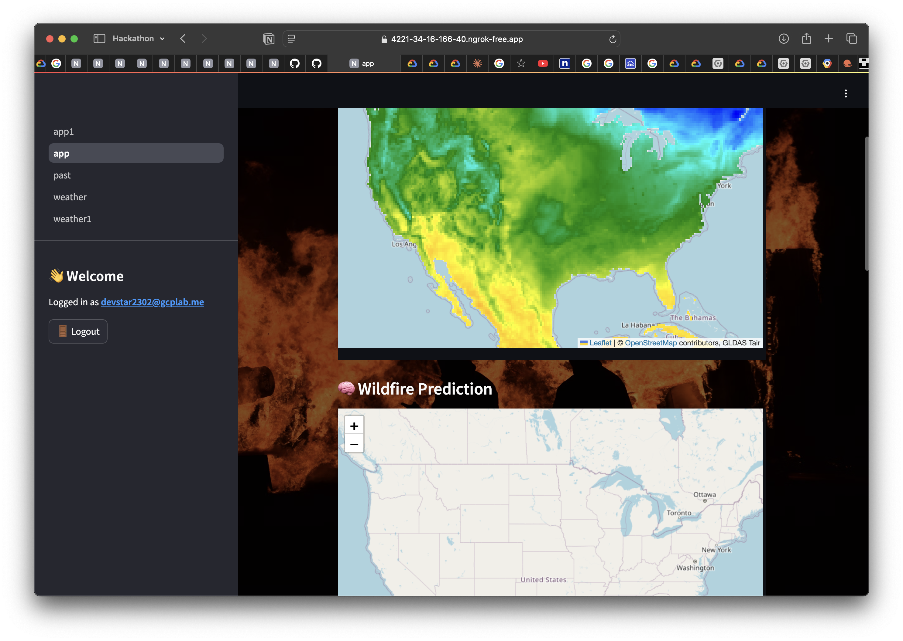Image resolution: width=903 pixels, height=641 pixels.
Task: Click the Logout button
Action: tap(78, 331)
